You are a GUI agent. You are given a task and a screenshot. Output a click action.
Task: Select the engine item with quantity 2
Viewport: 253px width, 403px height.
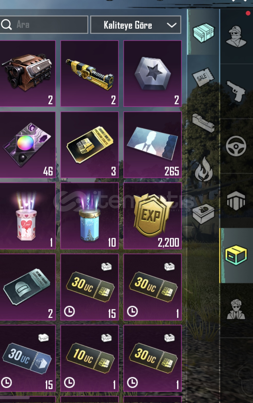click(27, 73)
